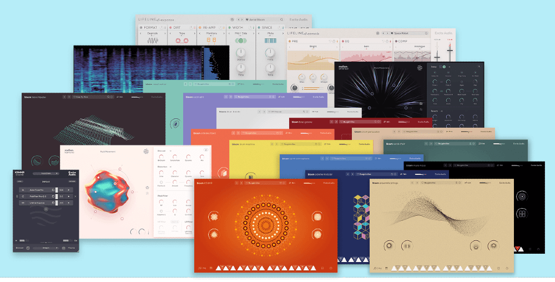Open Motion Harmonic striped sphere menu icon
This screenshot has width=555, height=282.
coord(146,152)
